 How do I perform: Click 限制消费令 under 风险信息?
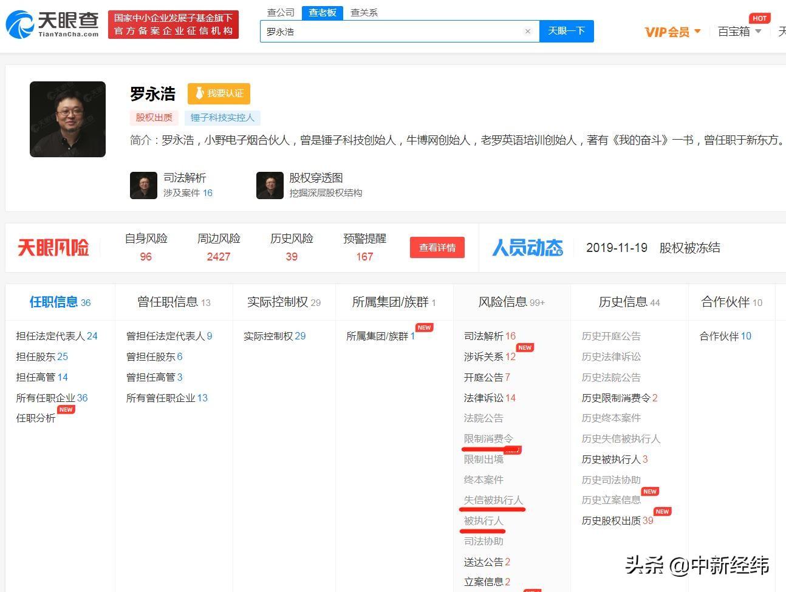click(x=488, y=439)
